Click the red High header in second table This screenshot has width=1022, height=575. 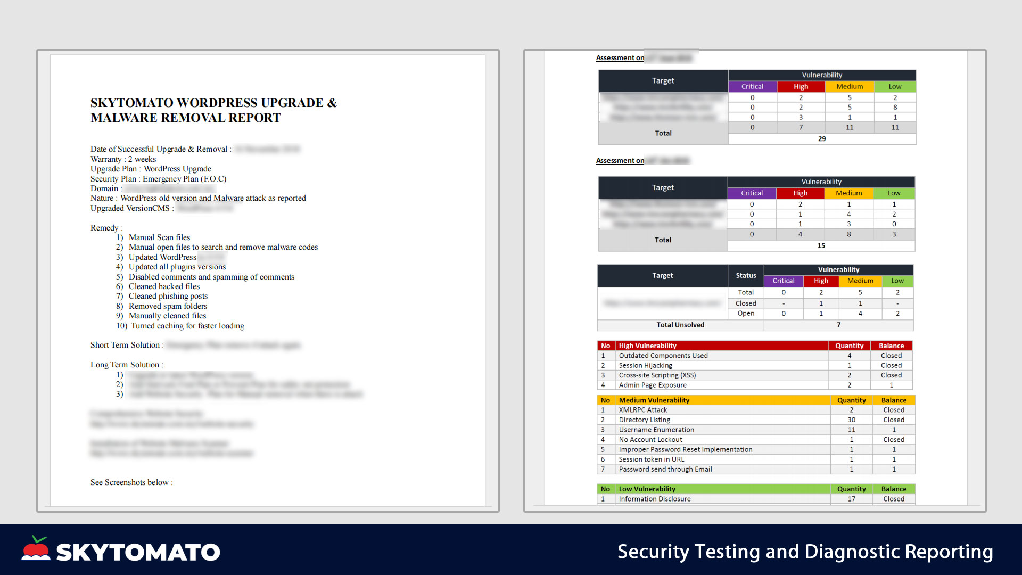click(x=800, y=193)
